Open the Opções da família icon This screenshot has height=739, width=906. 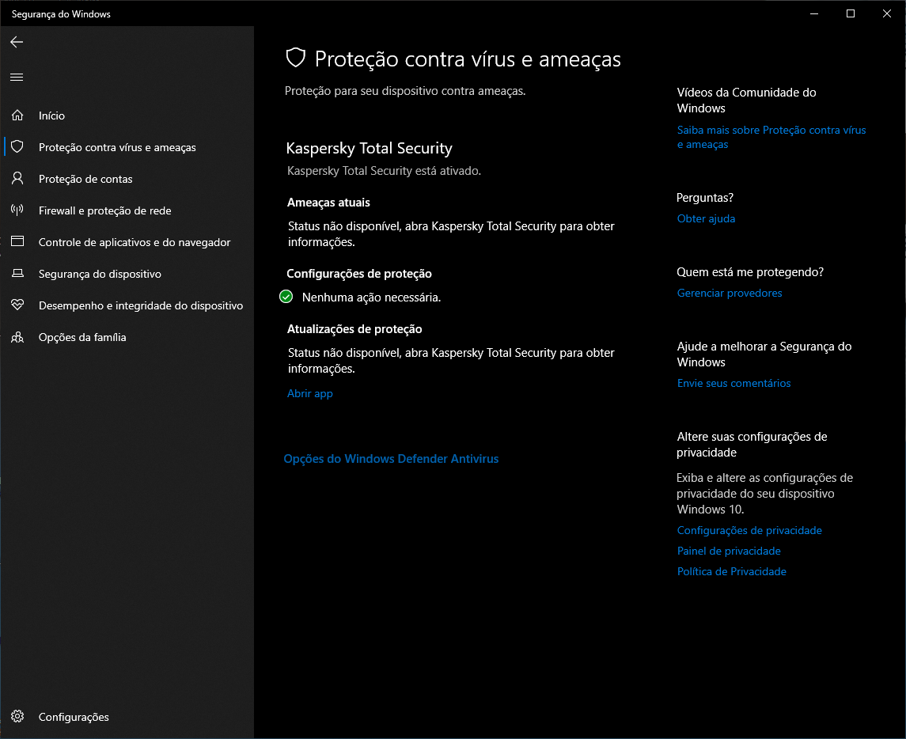(17, 337)
